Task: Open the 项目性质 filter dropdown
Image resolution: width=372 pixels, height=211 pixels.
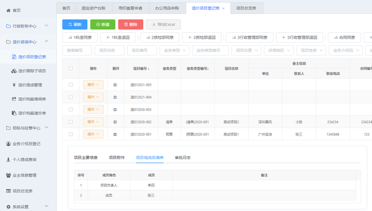Action: [311, 50]
